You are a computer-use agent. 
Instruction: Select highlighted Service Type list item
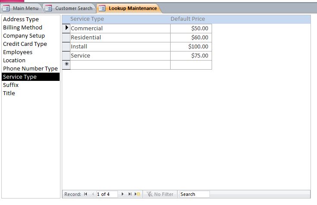[31, 77]
